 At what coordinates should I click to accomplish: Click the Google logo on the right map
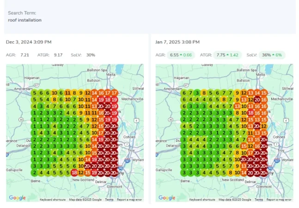click(x=167, y=198)
